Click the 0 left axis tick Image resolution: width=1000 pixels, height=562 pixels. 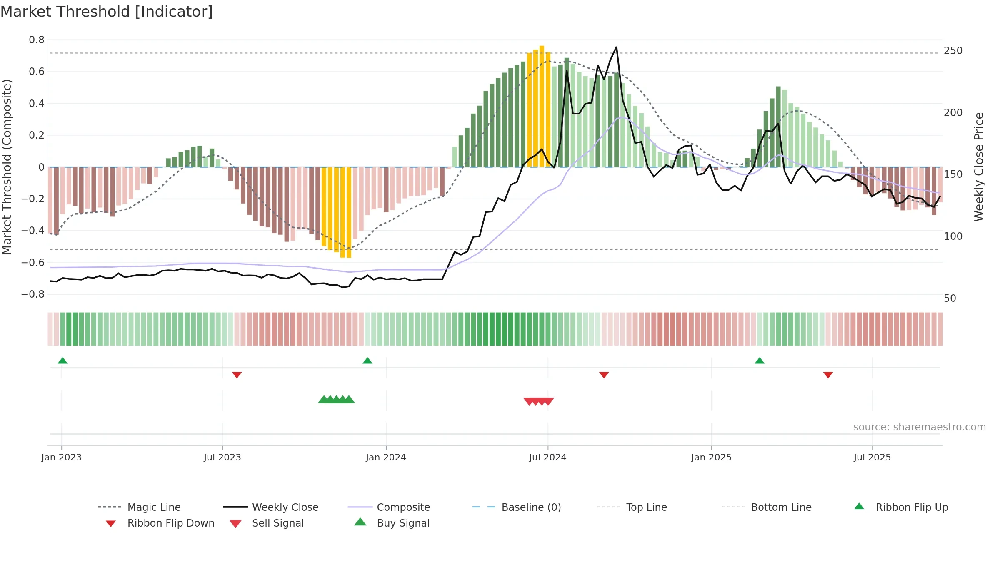tap(41, 167)
